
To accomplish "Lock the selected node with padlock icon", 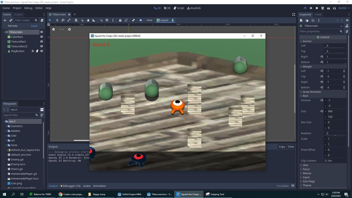I will coord(120,20).
